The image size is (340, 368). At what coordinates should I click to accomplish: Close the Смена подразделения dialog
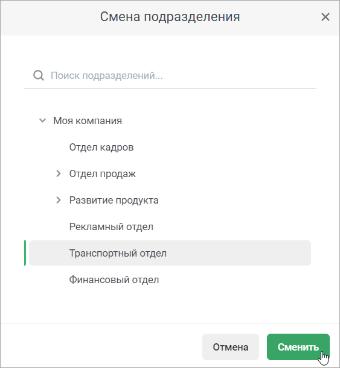coord(326,17)
